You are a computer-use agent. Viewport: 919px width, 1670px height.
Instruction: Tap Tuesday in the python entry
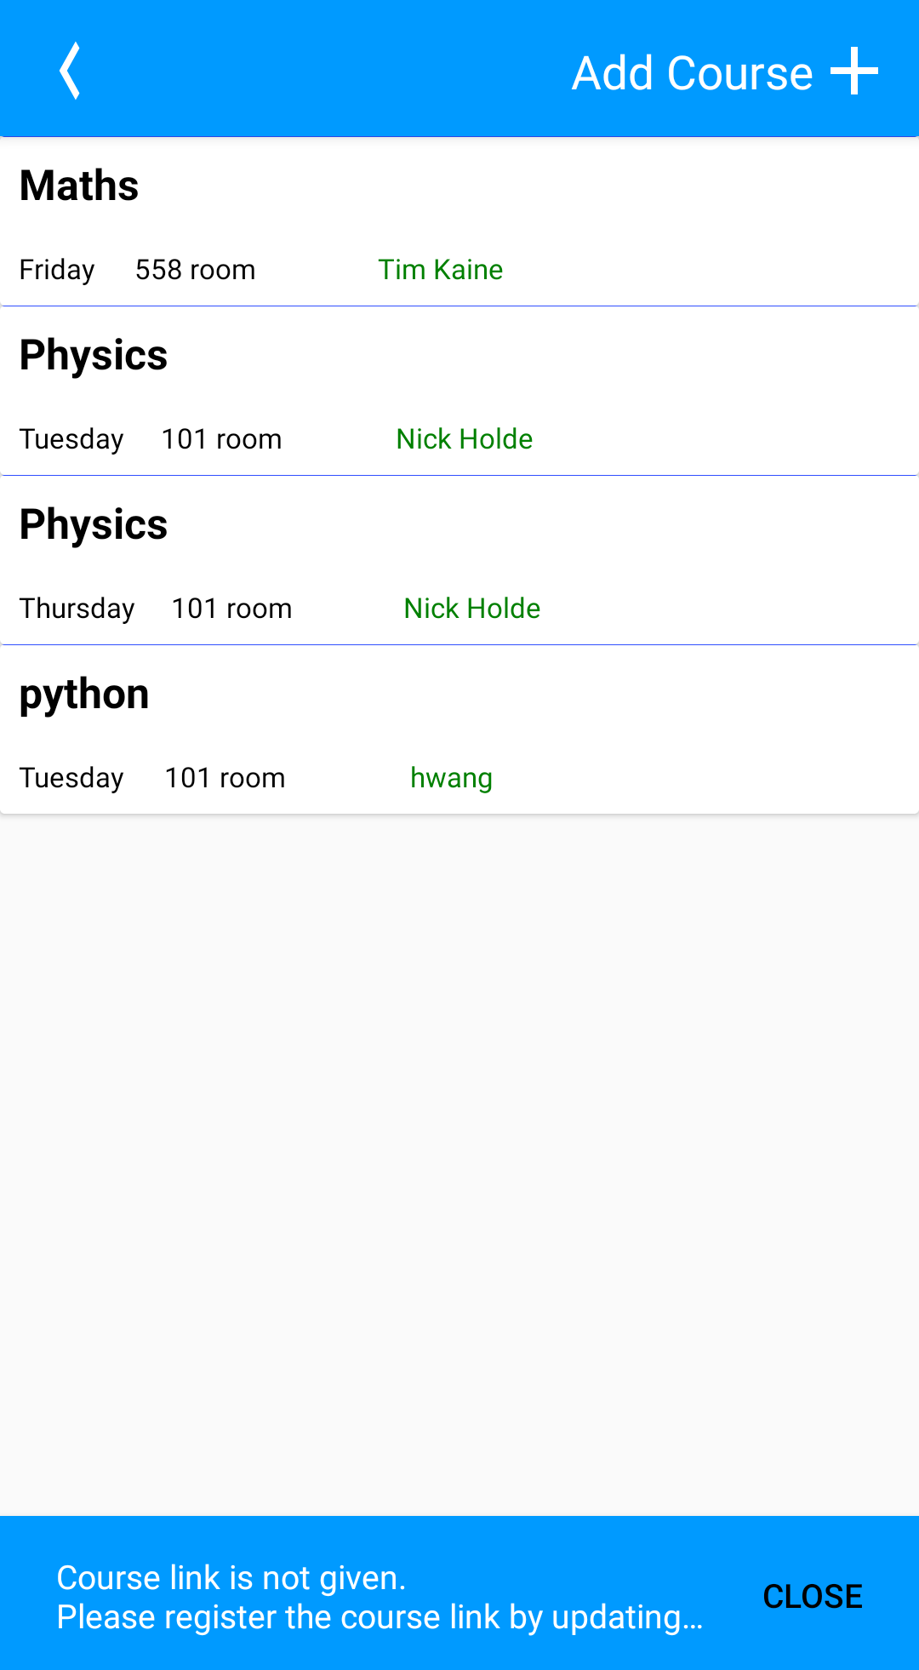click(71, 779)
